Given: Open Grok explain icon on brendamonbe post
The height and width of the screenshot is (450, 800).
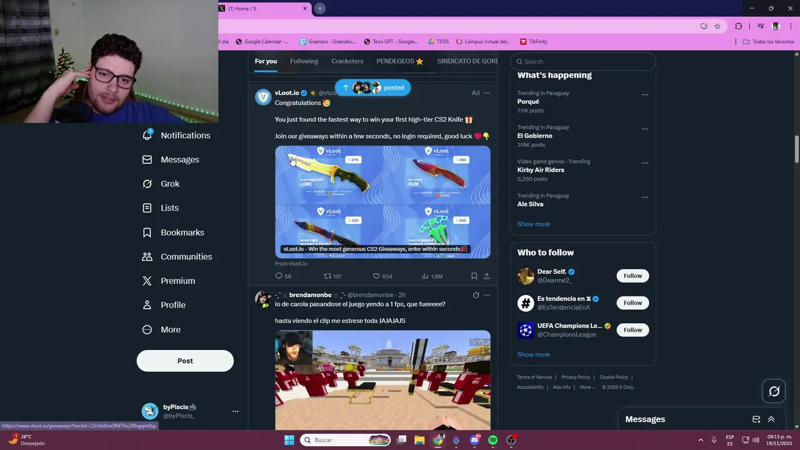Looking at the screenshot, I should [x=476, y=295].
